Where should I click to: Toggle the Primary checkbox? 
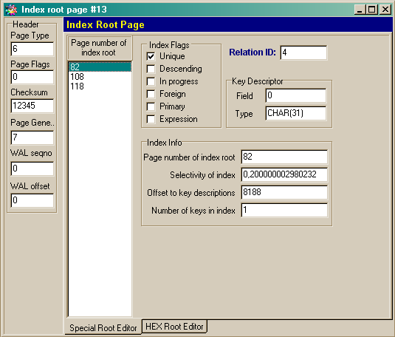point(151,106)
